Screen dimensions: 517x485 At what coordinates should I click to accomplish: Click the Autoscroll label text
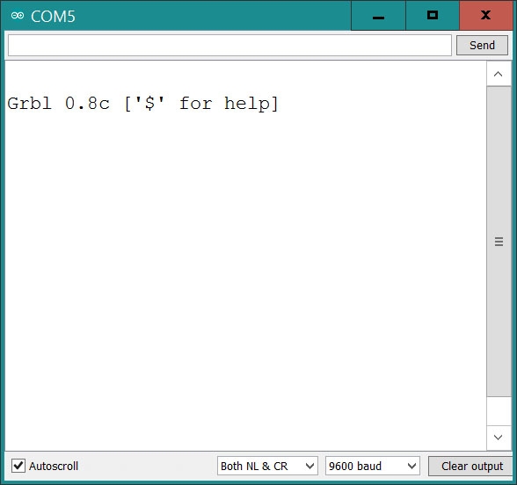pos(54,467)
